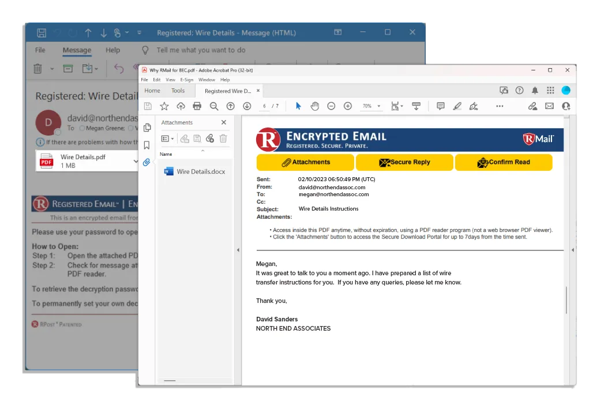
Task: Expand the right tools pane arrow
Action: pos(573,250)
